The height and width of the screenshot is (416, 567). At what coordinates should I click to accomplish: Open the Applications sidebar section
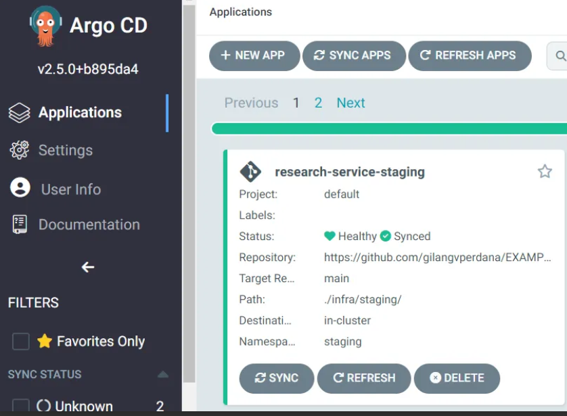point(81,112)
